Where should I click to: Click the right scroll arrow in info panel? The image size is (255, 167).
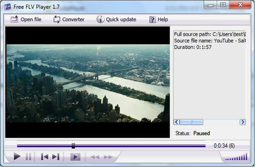(243, 122)
